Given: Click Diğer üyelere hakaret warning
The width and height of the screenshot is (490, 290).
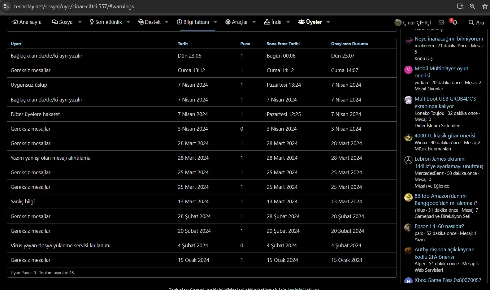Looking at the screenshot, I should coord(202,114).
